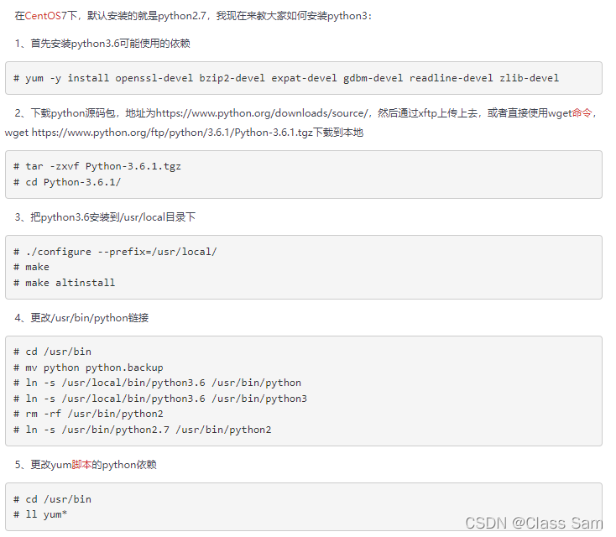Click step 5 heading about yum python dependency
Viewport: 616px width, 537px height.
86,465
